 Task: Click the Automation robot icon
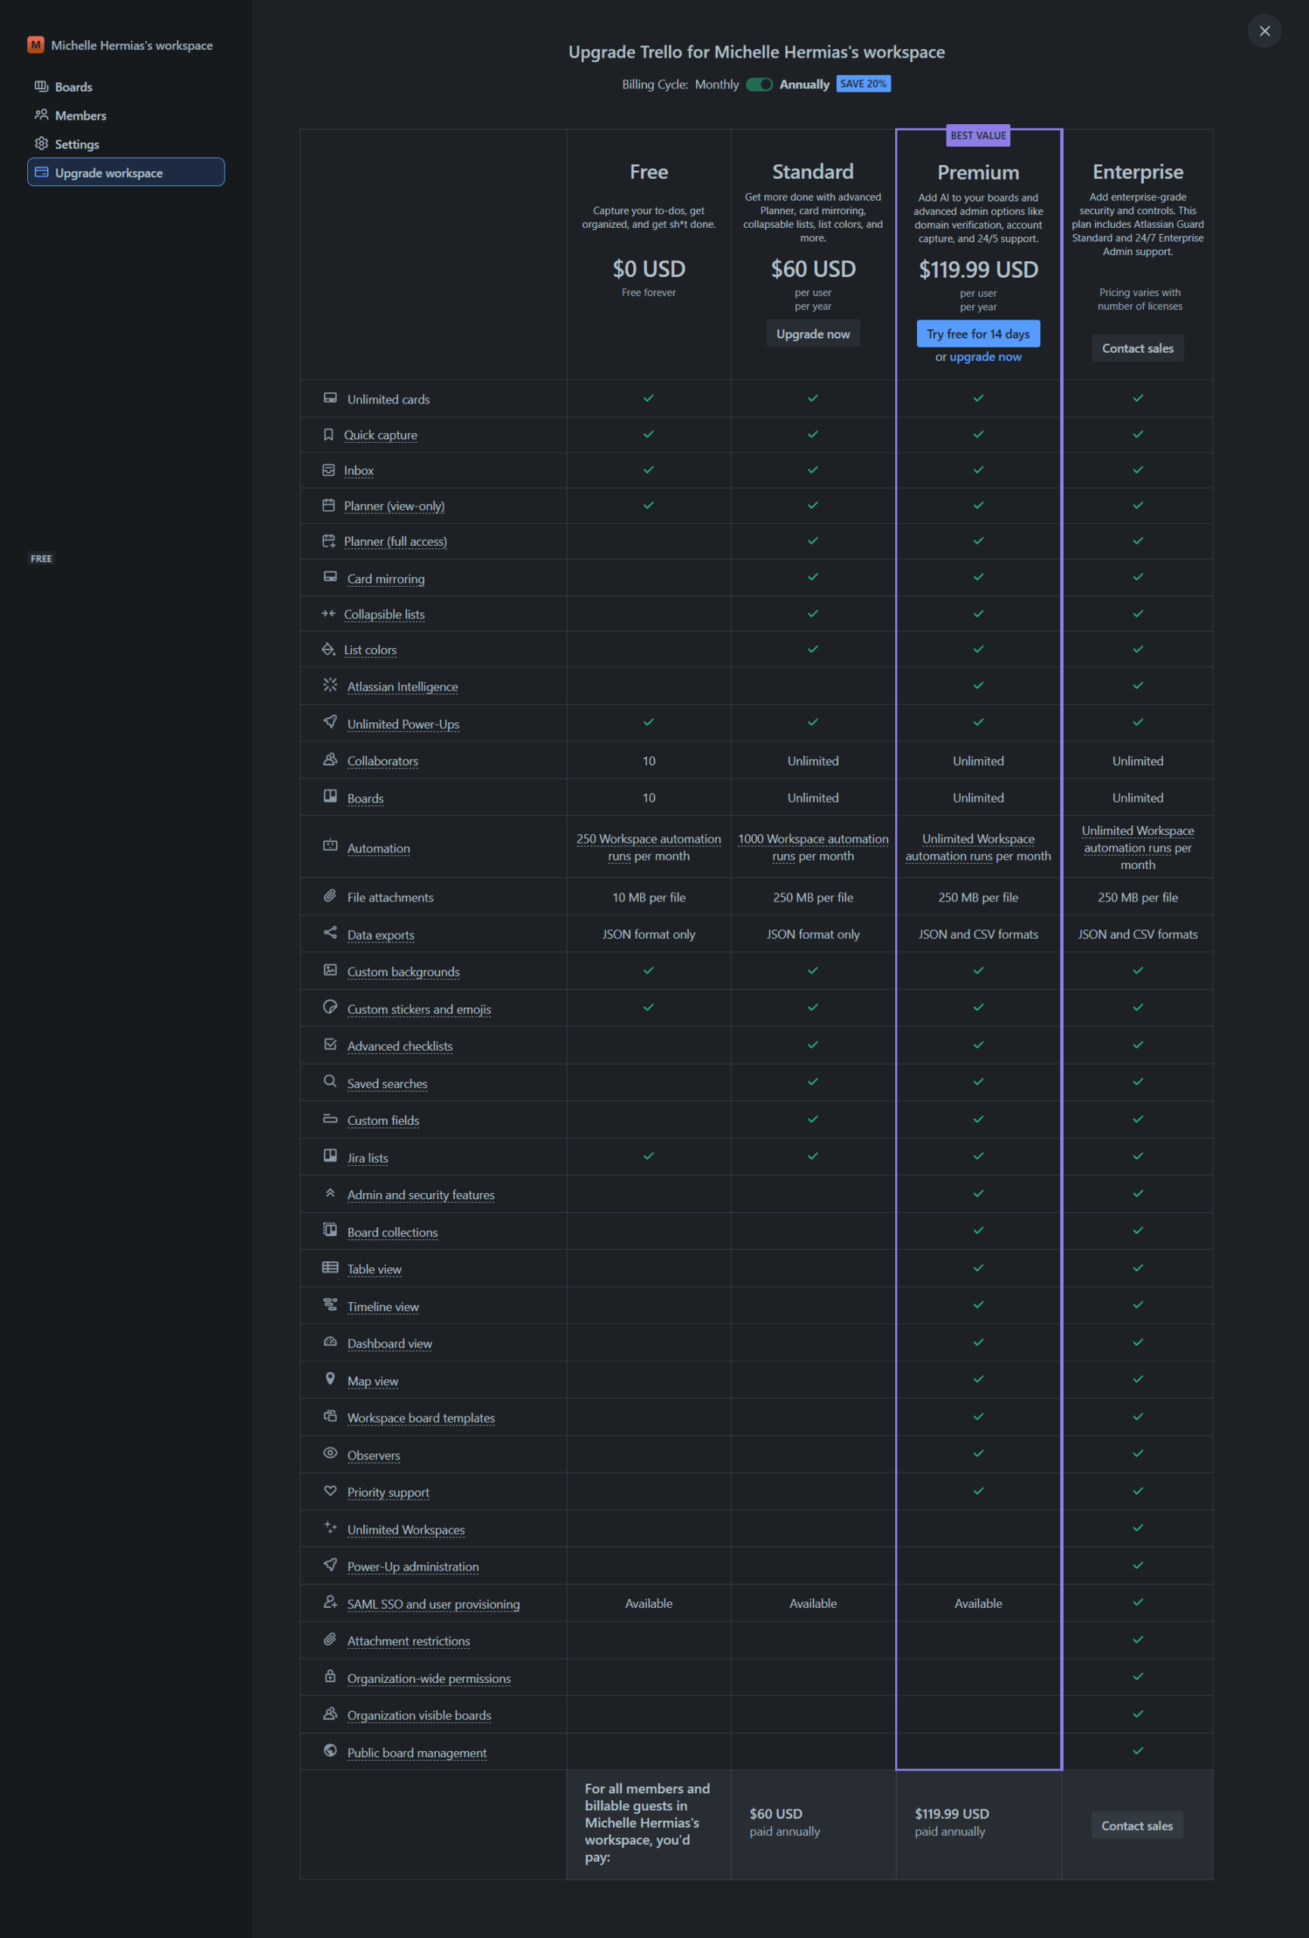330,846
